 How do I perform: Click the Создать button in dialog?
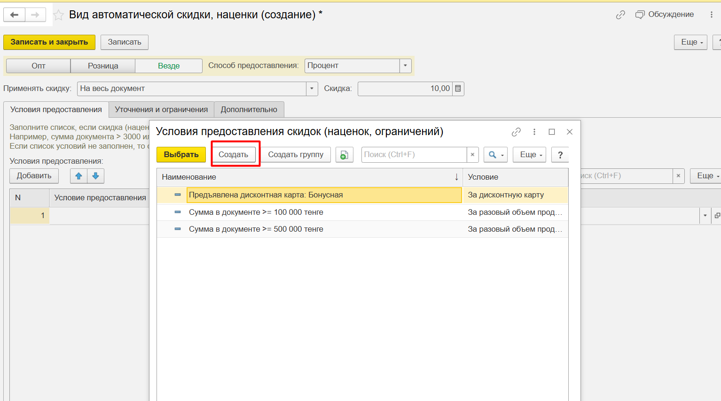pyautogui.click(x=233, y=155)
